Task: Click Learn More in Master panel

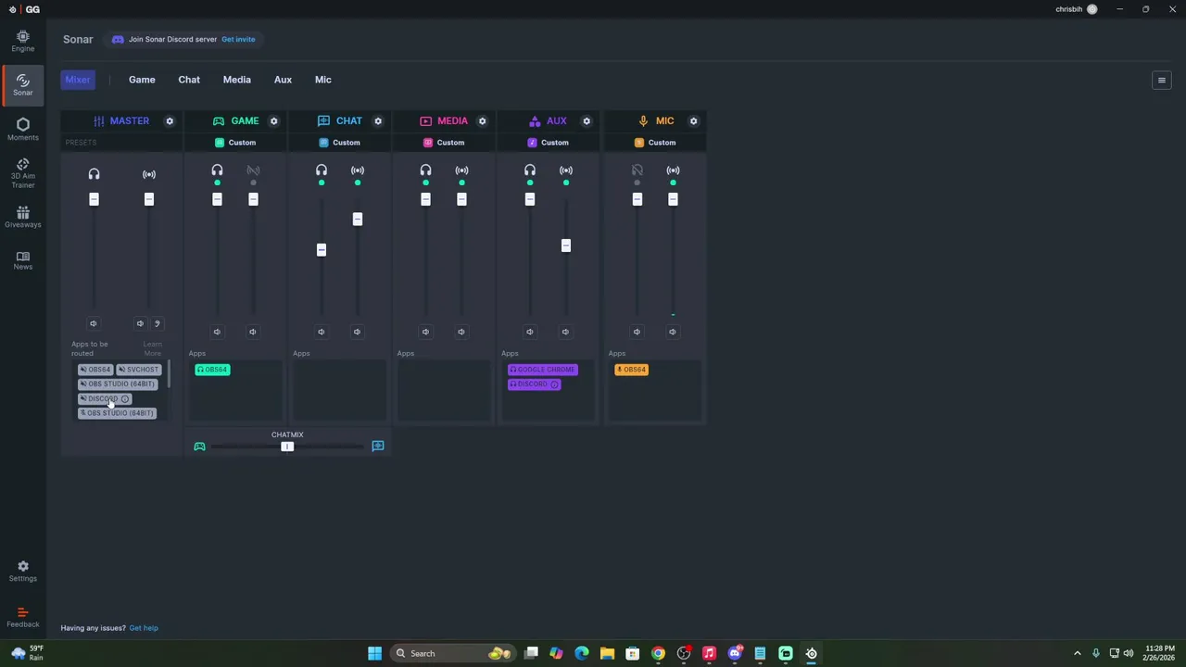Action: (152, 348)
